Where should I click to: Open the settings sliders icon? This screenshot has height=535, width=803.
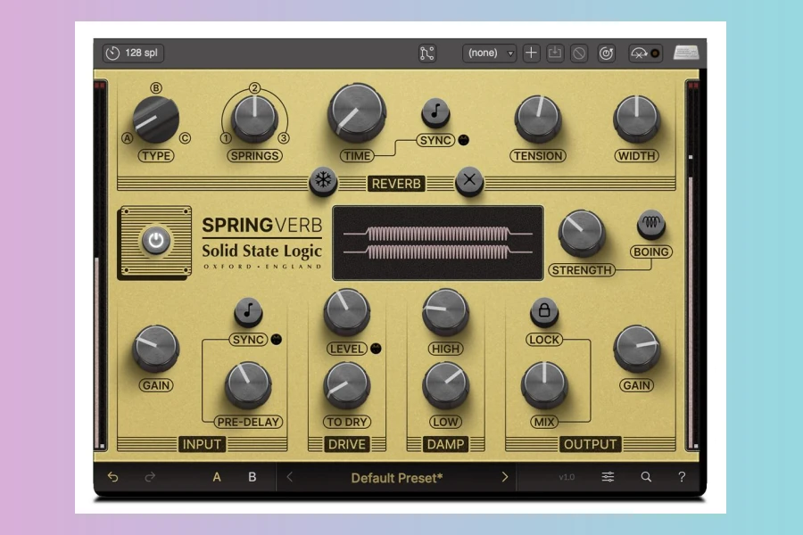(608, 477)
